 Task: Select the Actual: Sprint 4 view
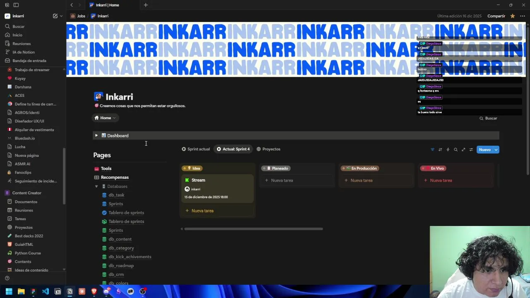pyautogui.click(x=234, y=149)
